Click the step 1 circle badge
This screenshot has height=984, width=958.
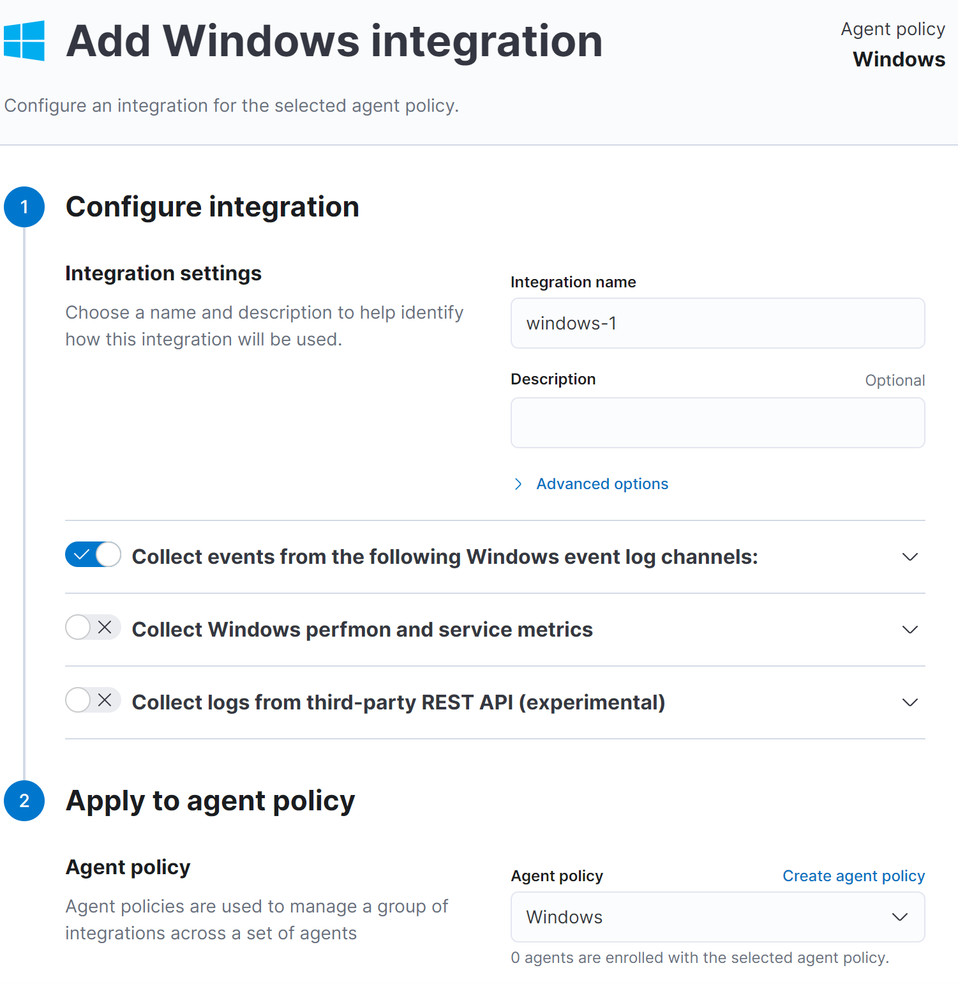point(24,207)
